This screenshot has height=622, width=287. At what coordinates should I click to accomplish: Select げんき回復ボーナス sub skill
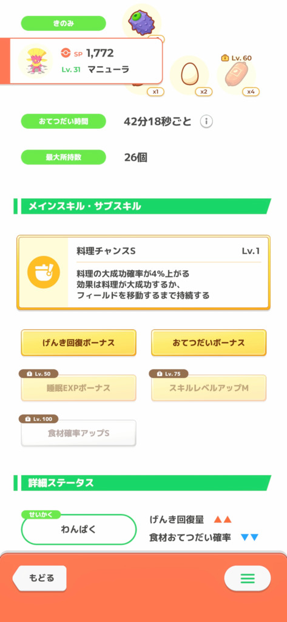click(78, 343)
